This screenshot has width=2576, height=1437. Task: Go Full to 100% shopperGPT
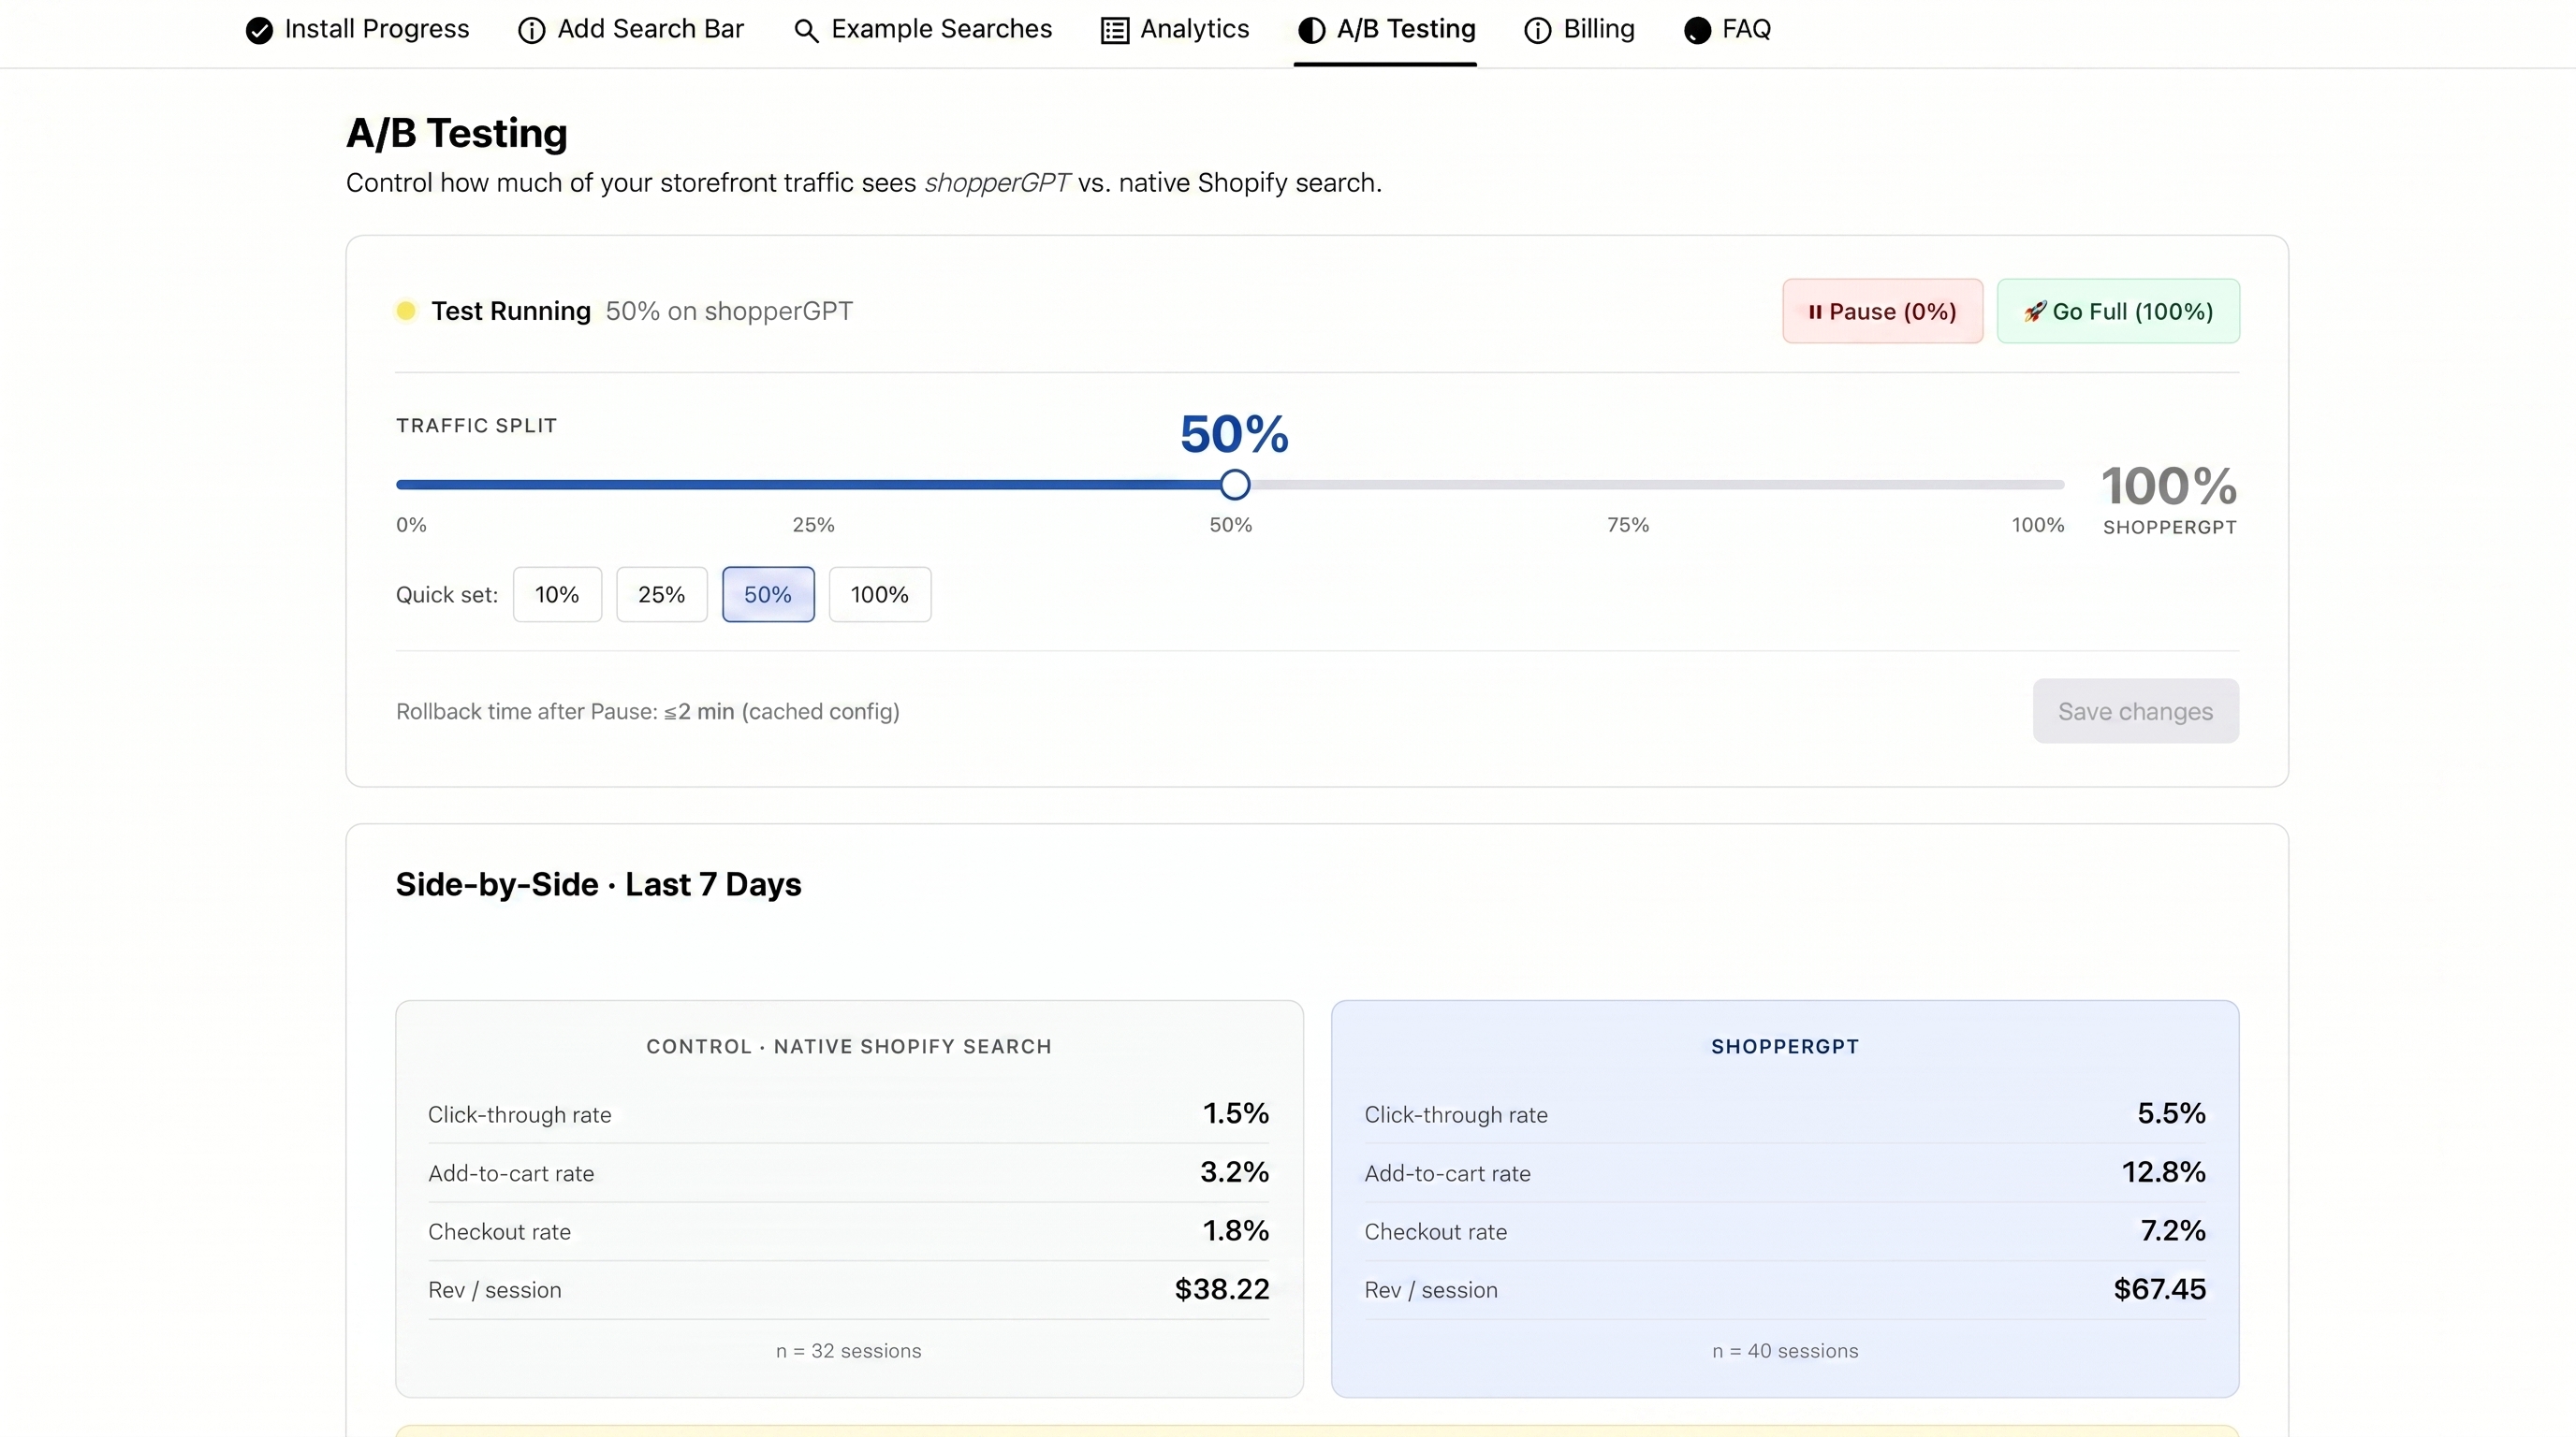[x=2118, y=312]
